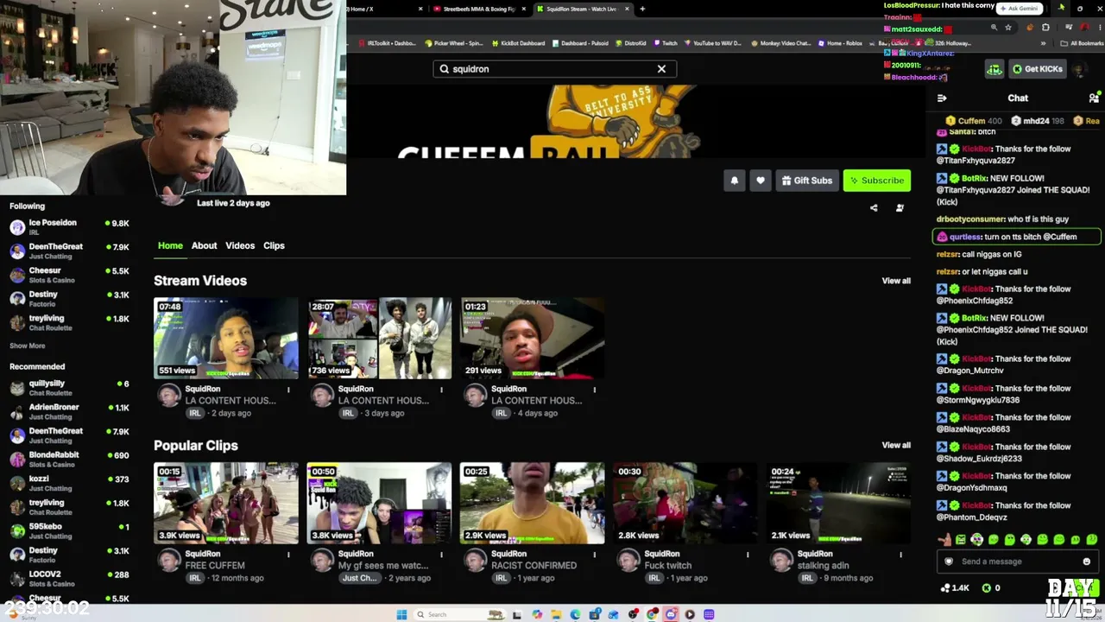1105x622 pixels.
Task: Open the KickBot Dashboard bookmark
Action: pos(519,43)
